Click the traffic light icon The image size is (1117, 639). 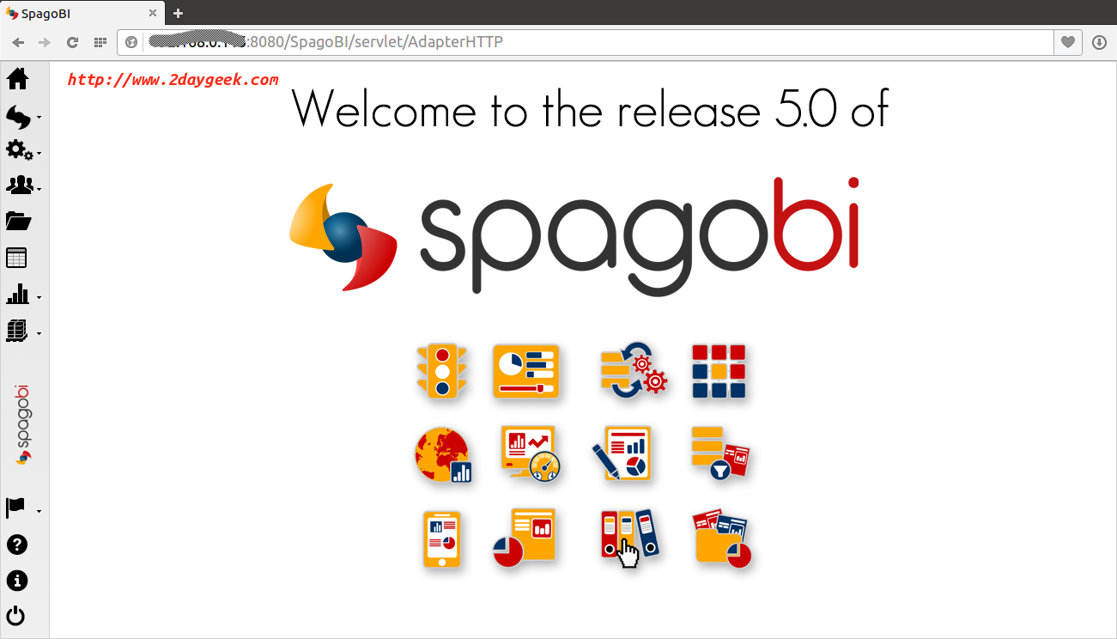pos(442,371)
